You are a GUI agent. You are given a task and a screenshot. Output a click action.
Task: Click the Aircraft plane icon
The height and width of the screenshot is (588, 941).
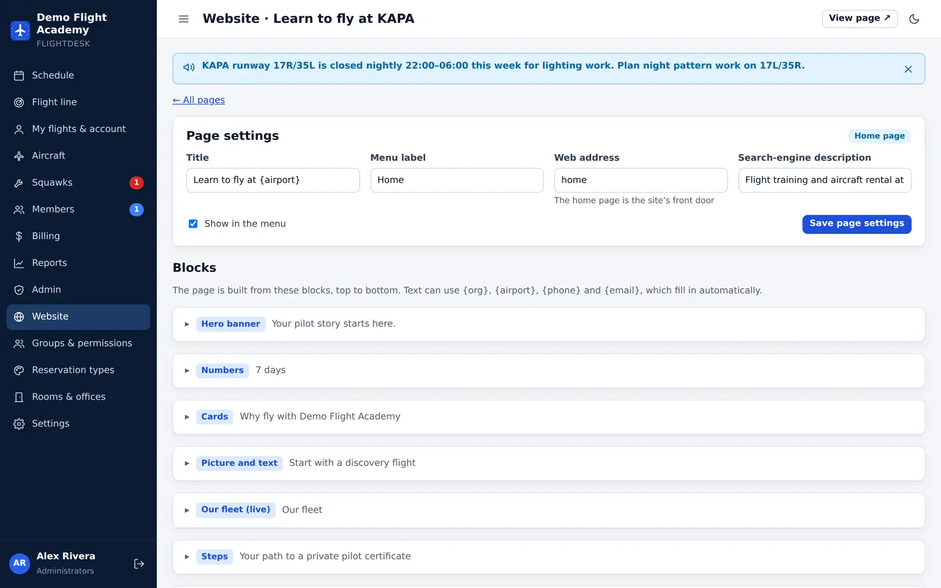[19, 156]
